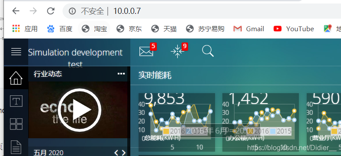Go to next month in calendar
Image resolution: width=341 pixels, height=156 pixels.
tap(123, 153)
